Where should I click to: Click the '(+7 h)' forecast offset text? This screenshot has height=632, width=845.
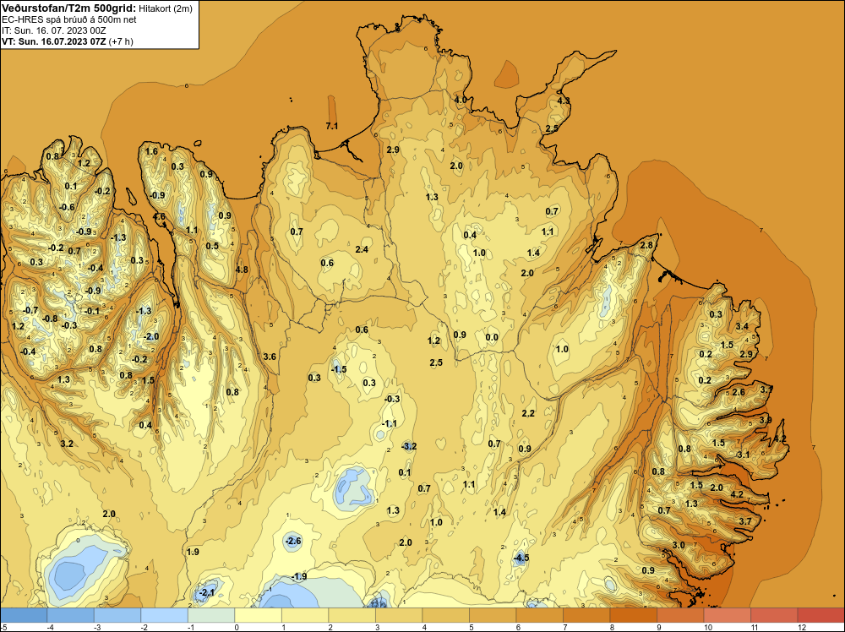(x=121, y=41)
